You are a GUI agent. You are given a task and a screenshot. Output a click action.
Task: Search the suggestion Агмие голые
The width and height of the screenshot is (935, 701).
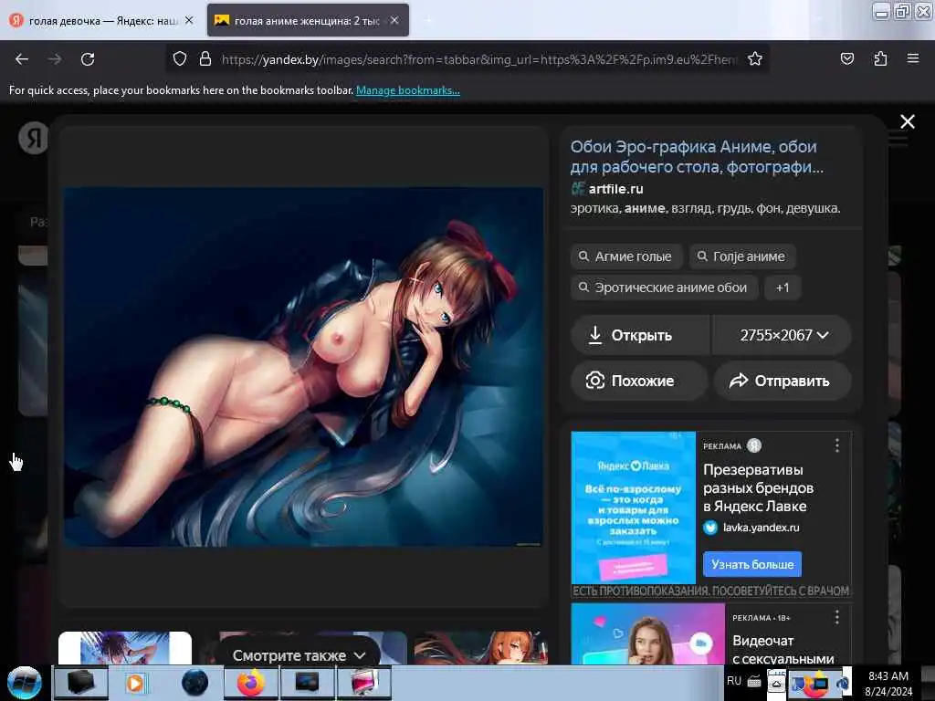(x=626, y=256)
